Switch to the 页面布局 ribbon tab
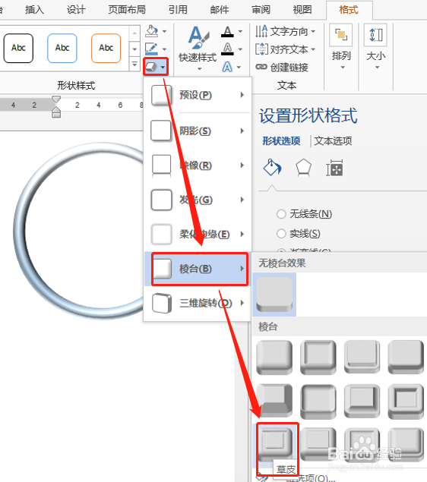This screenshot has height=482, width=427. pos(127,10)
